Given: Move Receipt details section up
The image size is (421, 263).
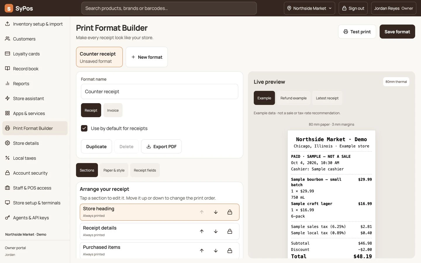Looking at the screenshot, I should click(x=202, y=231).
